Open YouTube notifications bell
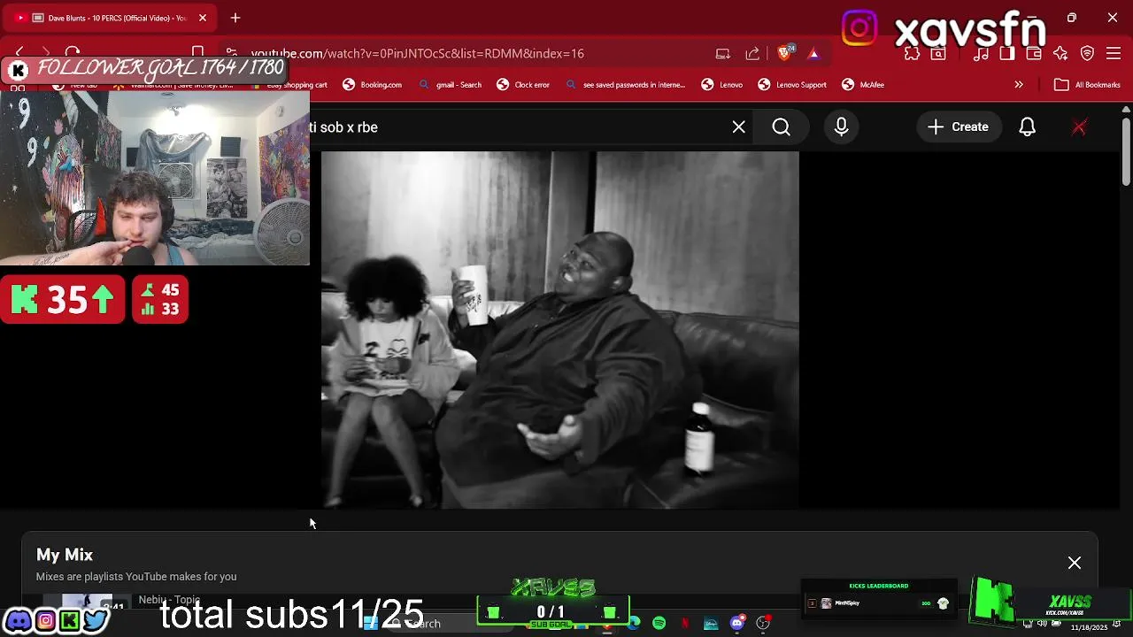 coord(1028,127)
